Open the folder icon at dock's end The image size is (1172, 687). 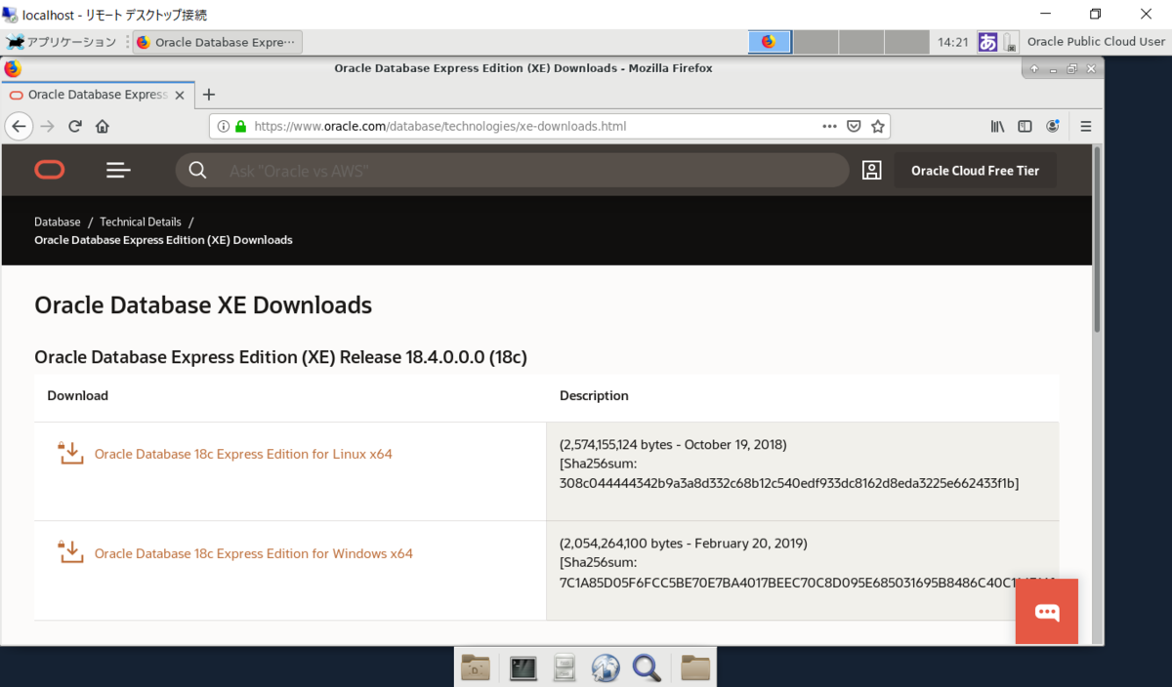pos(695,667)
